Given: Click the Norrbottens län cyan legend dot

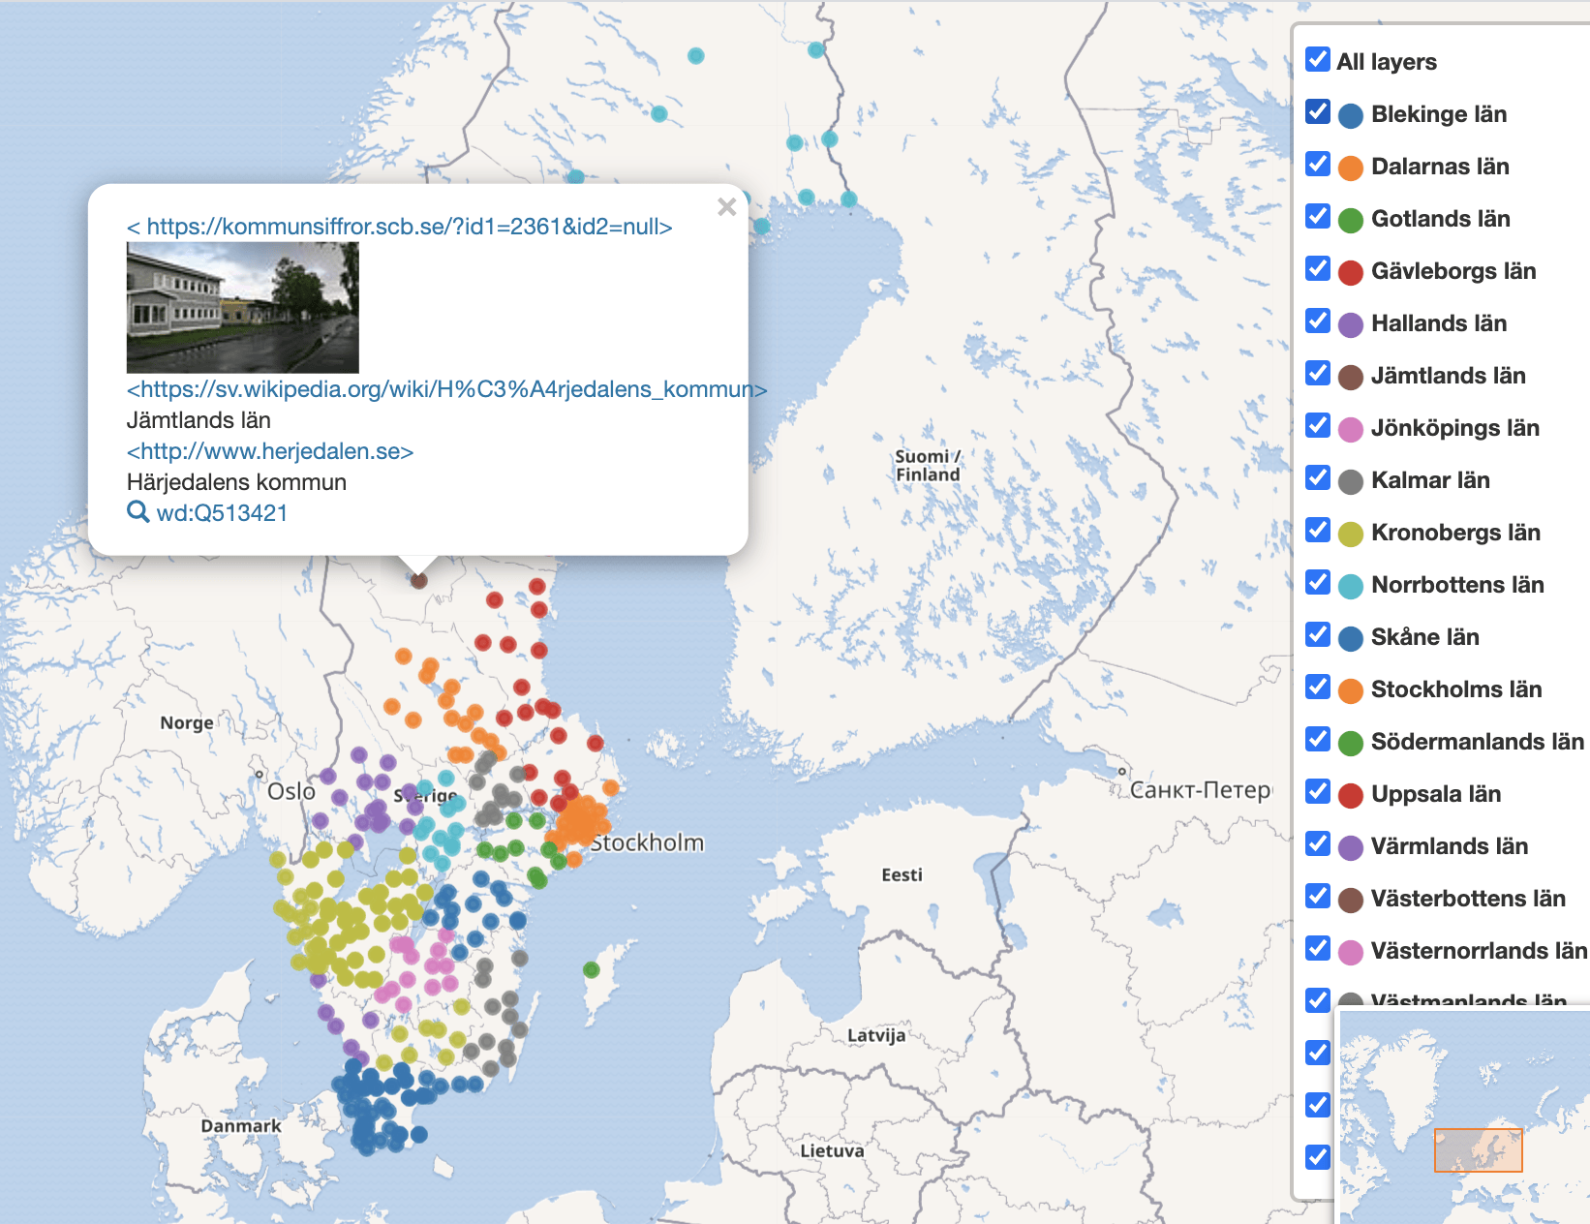Looking at the screenshot, I should click(1351, 586).
